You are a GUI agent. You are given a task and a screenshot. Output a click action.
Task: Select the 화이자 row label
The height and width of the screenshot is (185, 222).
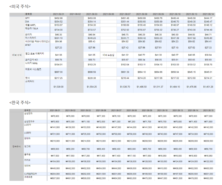(28, 35)
